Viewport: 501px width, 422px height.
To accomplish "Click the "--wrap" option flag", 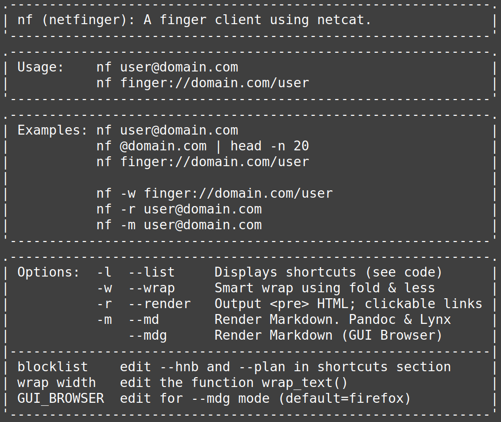I will click(x=151, y=288).
